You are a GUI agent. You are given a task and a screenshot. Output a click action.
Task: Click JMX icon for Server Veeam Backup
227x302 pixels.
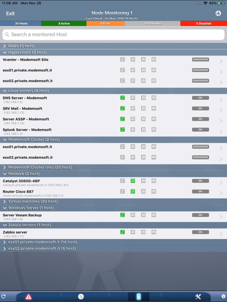[143, 215]
